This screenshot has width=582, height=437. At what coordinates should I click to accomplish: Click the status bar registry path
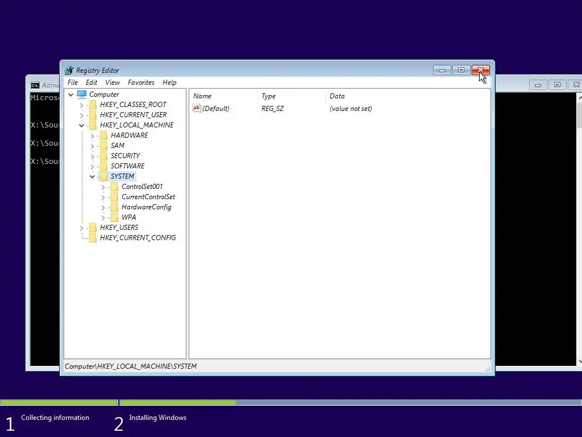(131, 366)
